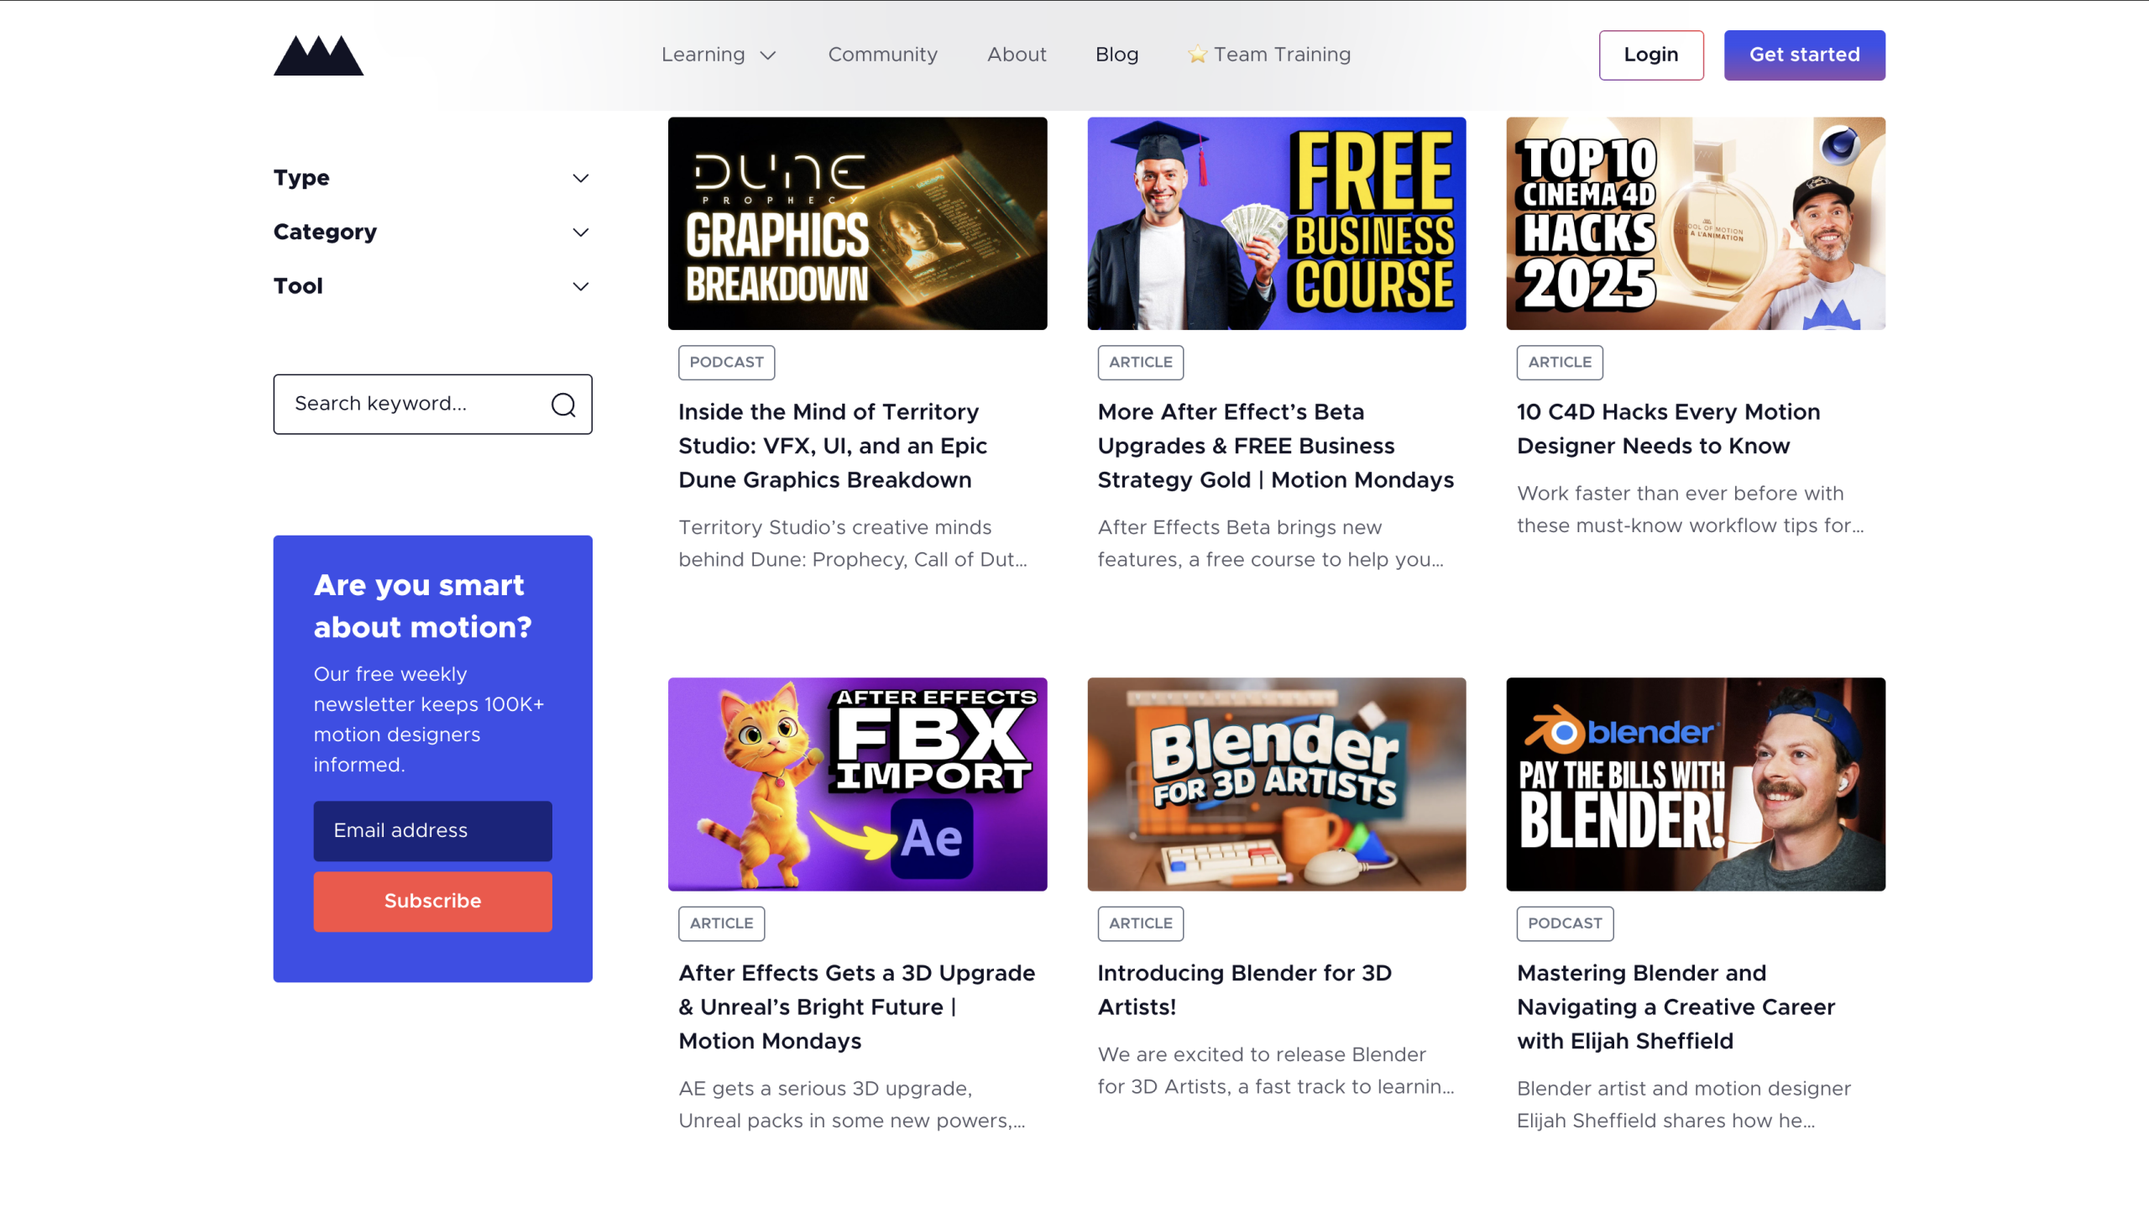
Task: Open 'Inside the Mind of Territory Studio' article title
Action: tap(832, 446)
